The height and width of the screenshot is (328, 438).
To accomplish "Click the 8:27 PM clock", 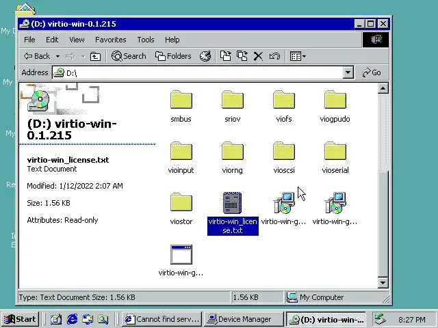I will (412, 319).
